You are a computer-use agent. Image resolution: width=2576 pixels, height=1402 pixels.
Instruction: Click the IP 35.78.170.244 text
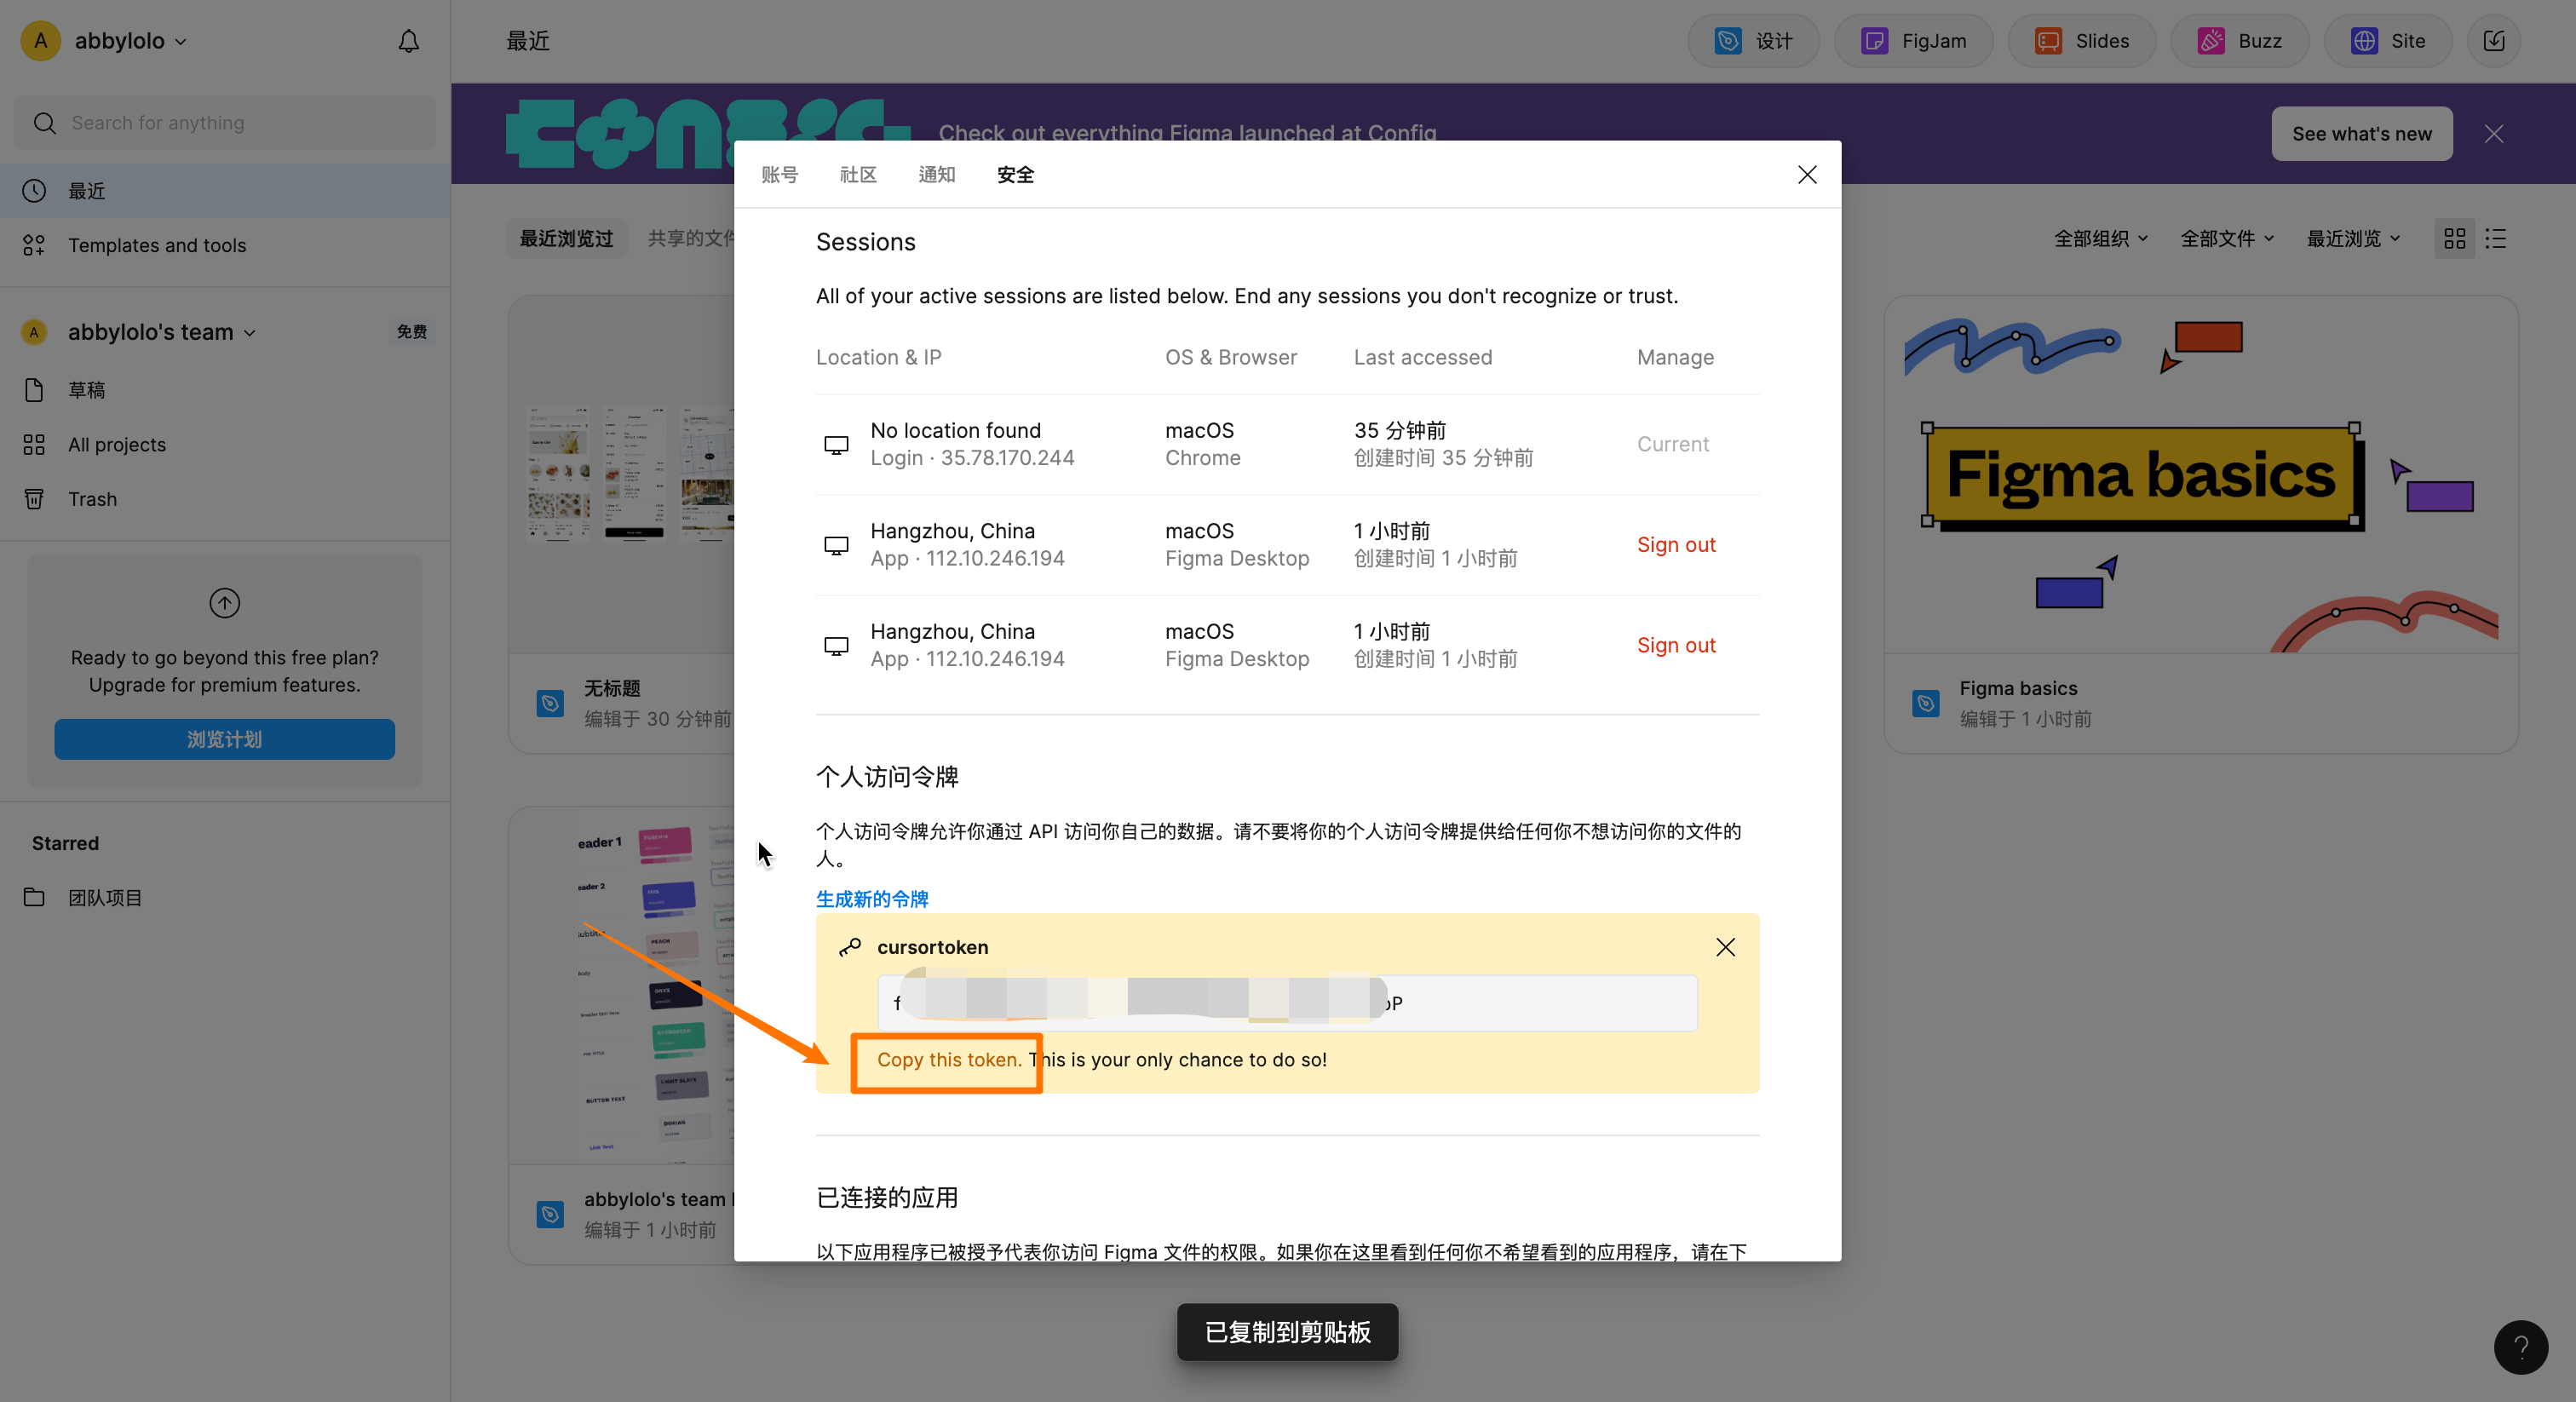[1007, 458]
